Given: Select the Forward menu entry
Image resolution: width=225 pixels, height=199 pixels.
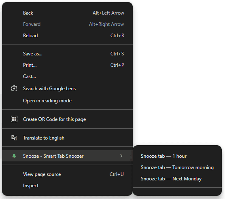Looking at the screenshot, I should (67, 24).
